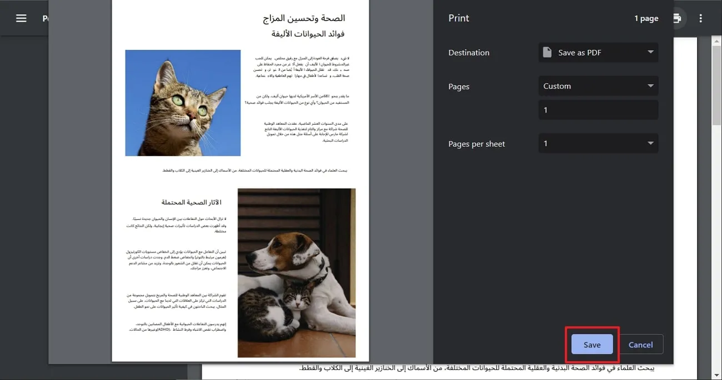
Task: Click the Destination label in the print panel
Action: (468, 52)
